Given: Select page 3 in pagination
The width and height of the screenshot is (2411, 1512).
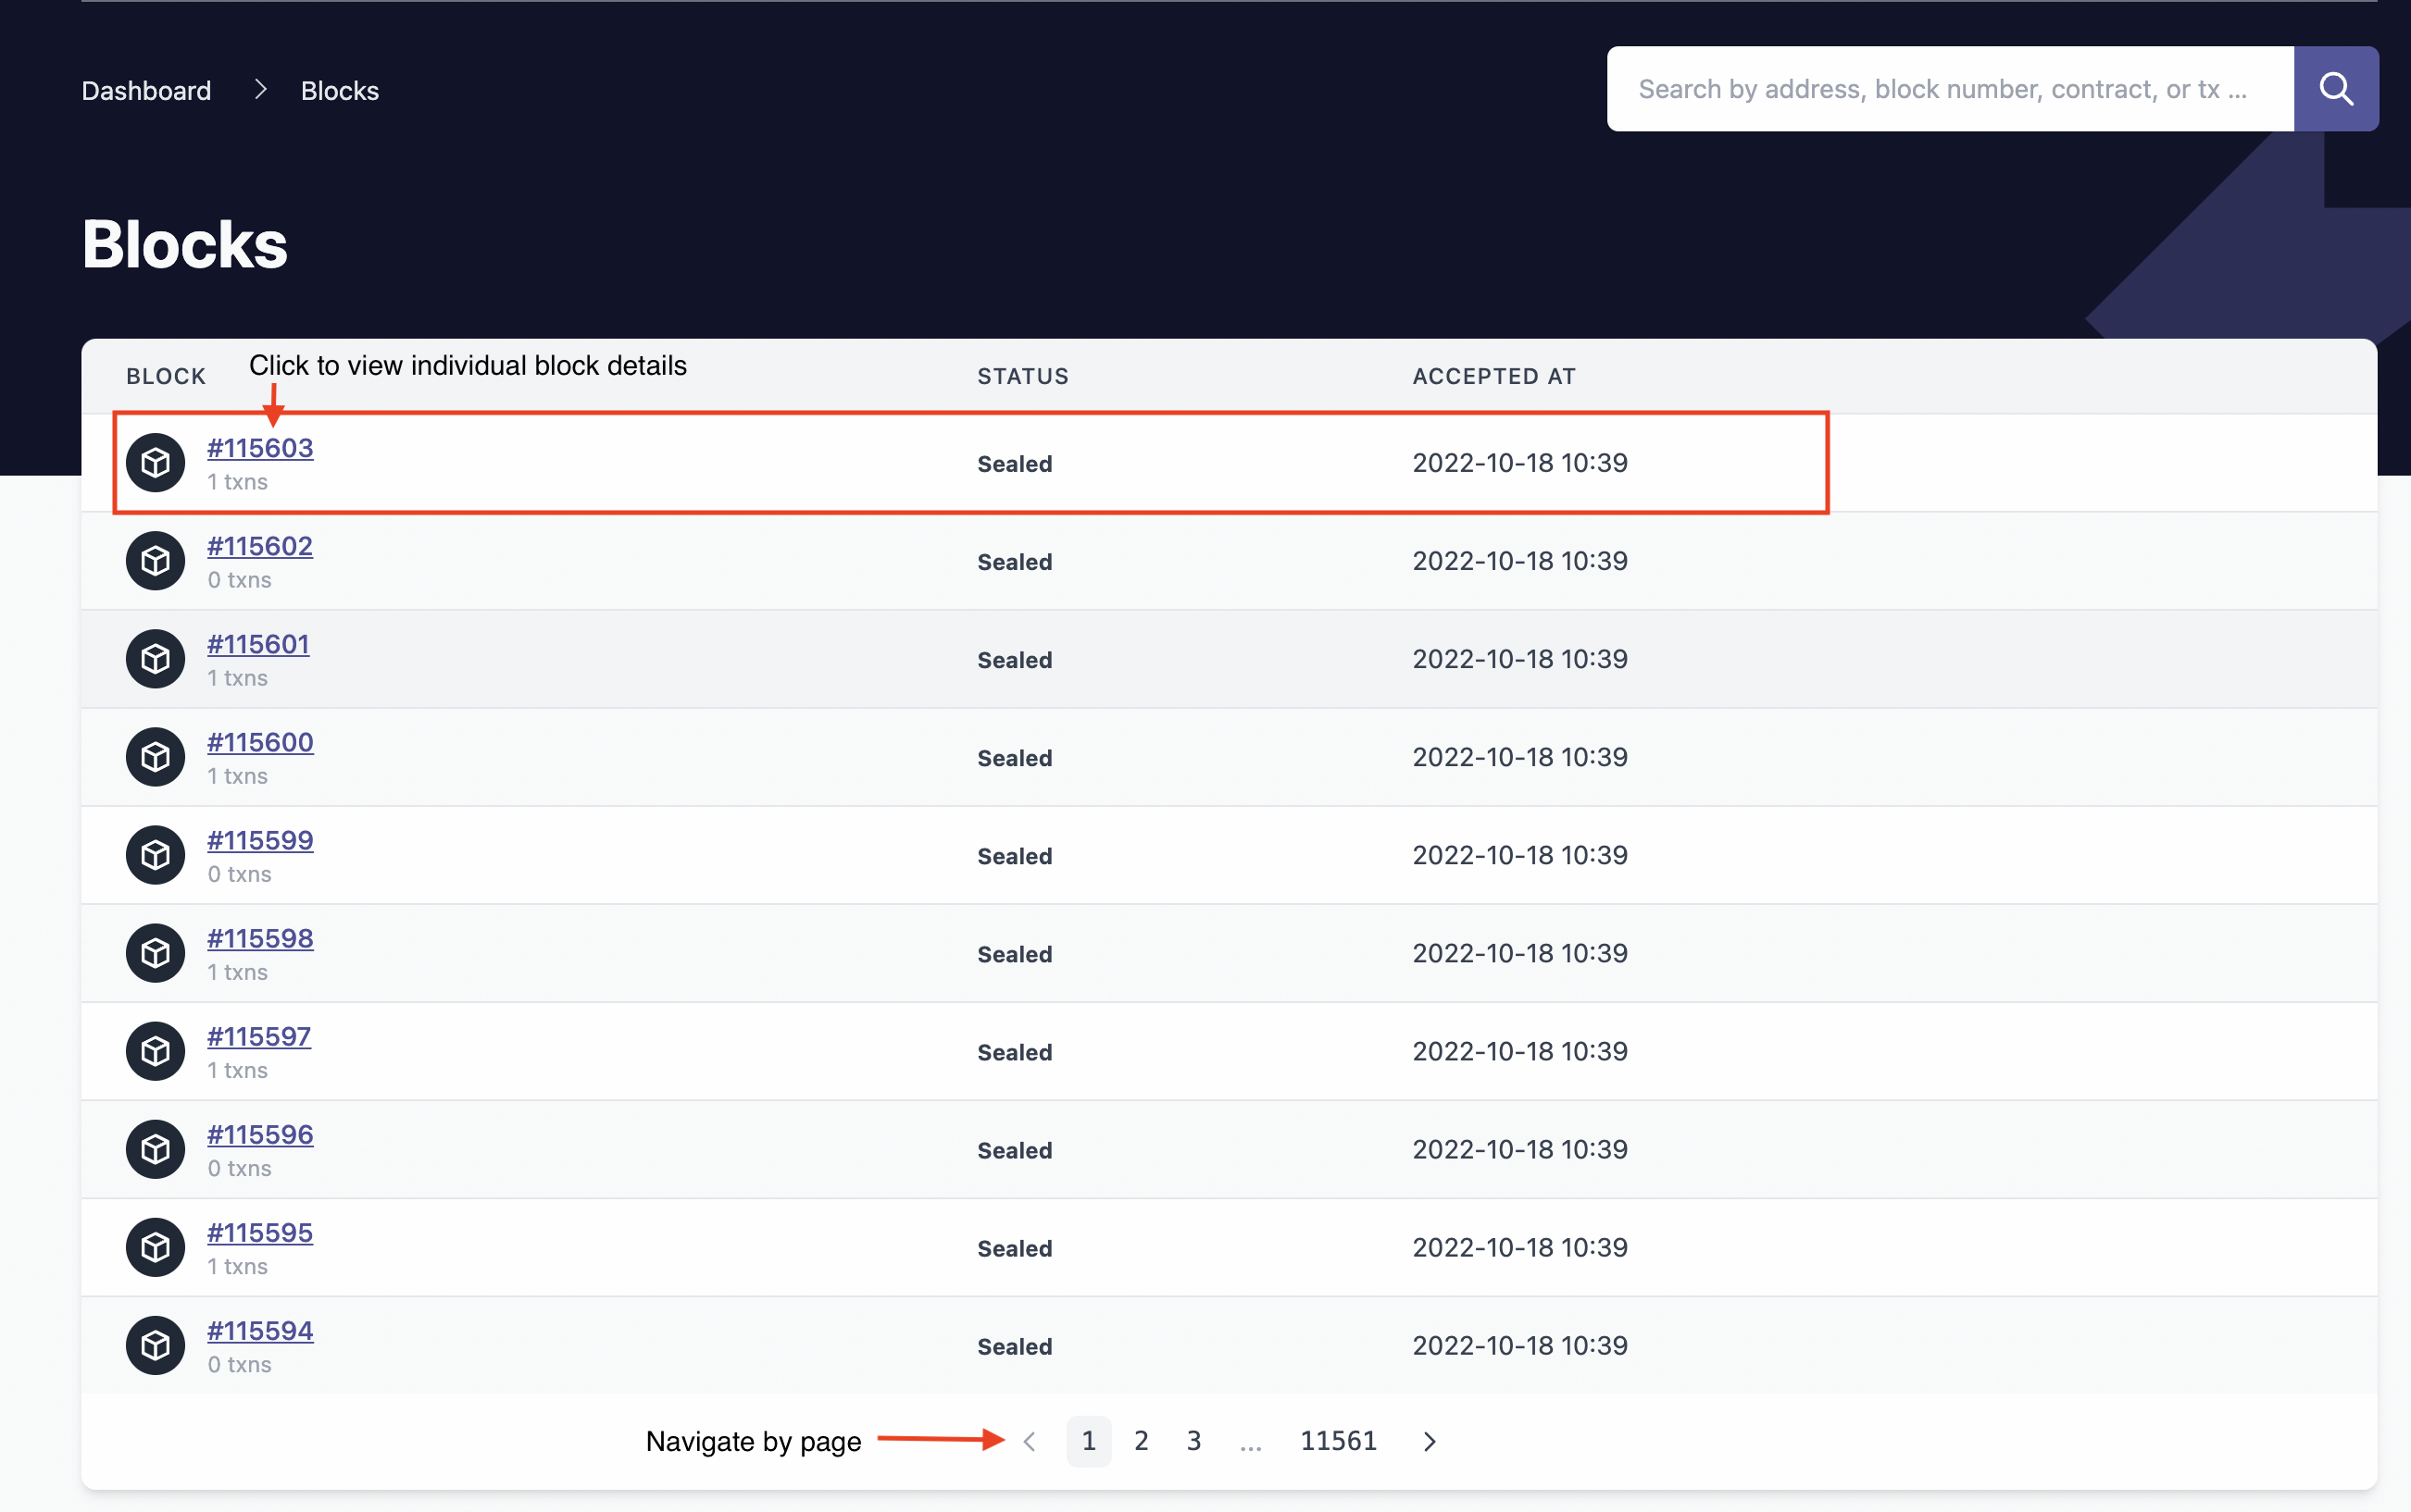Looking at the screenshot, I should click(1193, 1441).
